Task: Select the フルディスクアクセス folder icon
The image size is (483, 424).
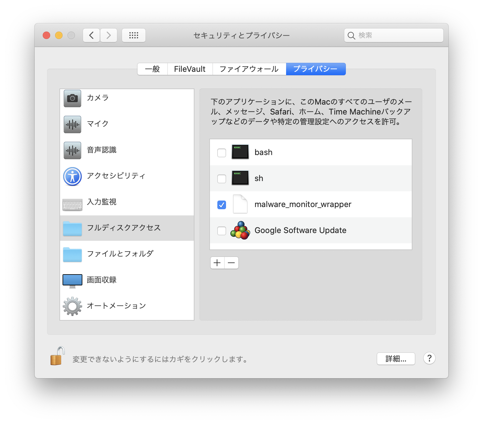Action: tap(72, 228)
